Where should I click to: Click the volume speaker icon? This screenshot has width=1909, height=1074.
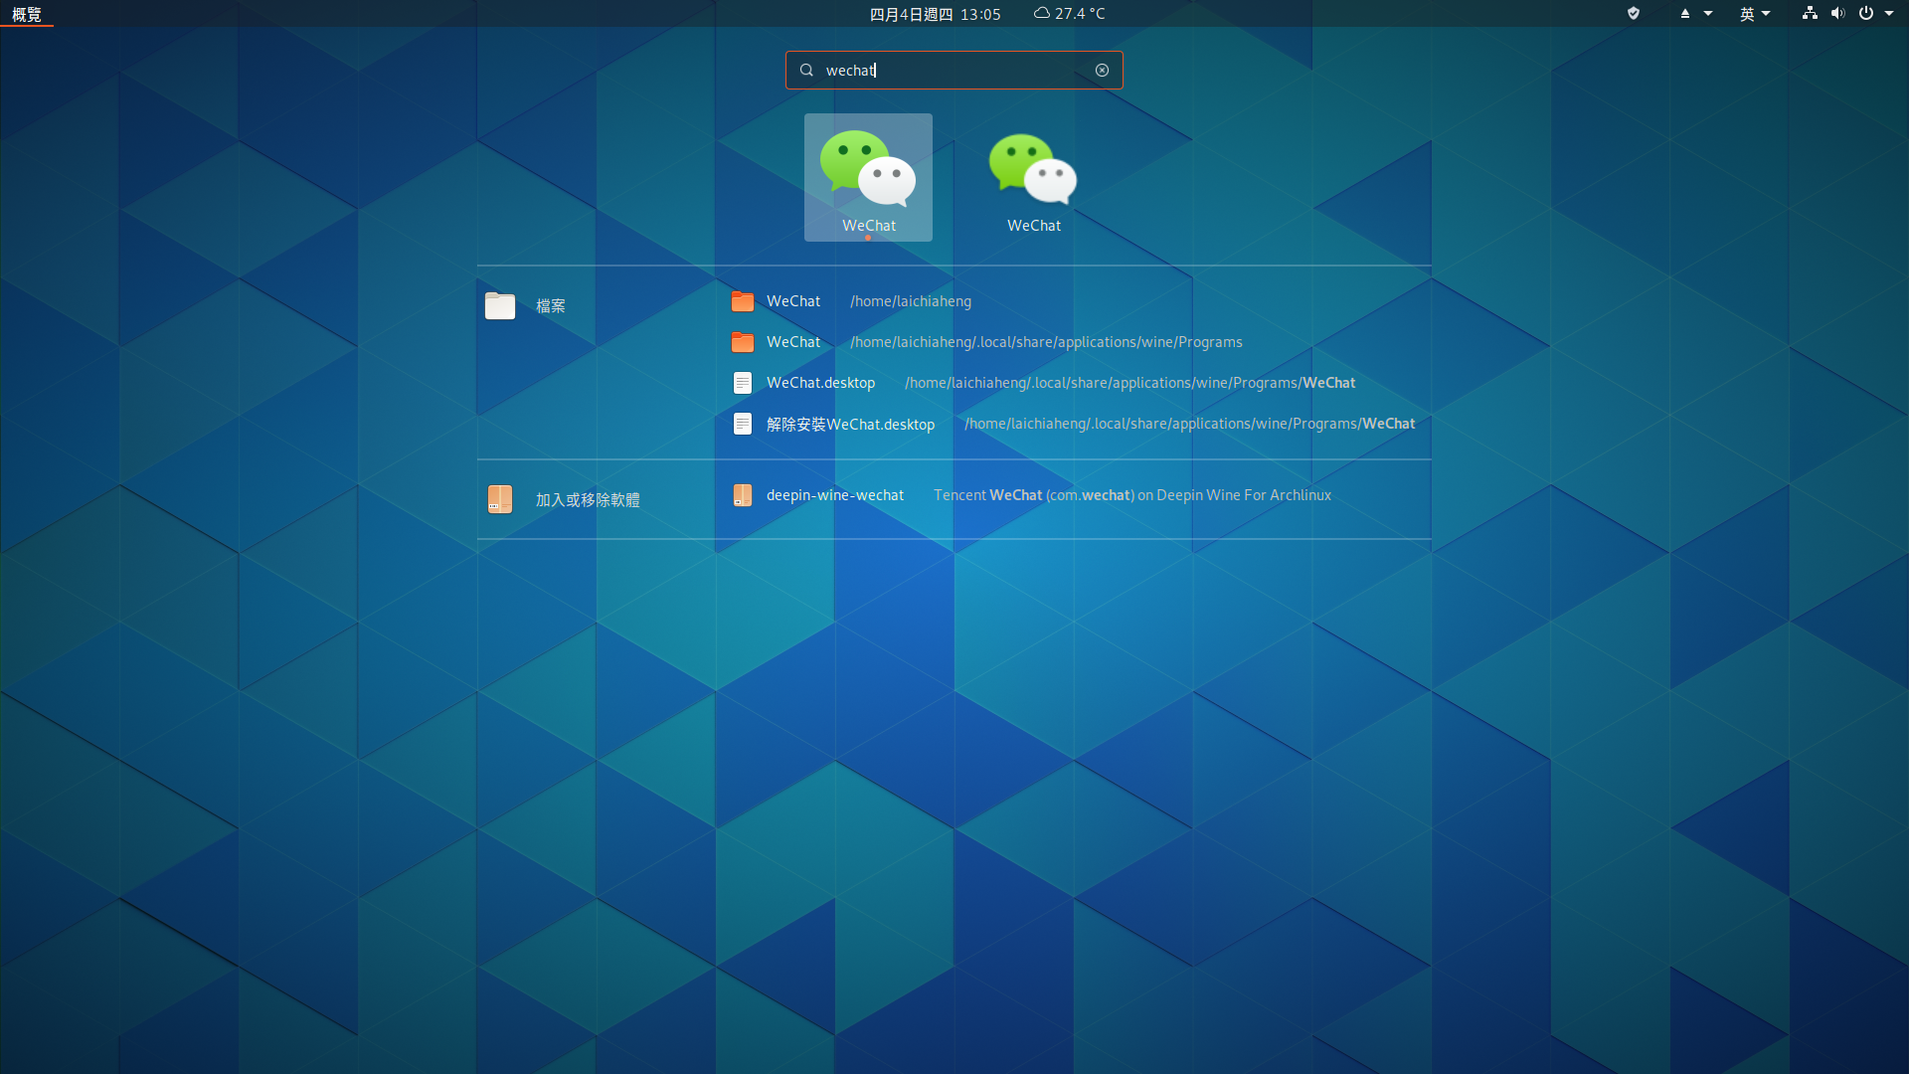coord(1837,14)
